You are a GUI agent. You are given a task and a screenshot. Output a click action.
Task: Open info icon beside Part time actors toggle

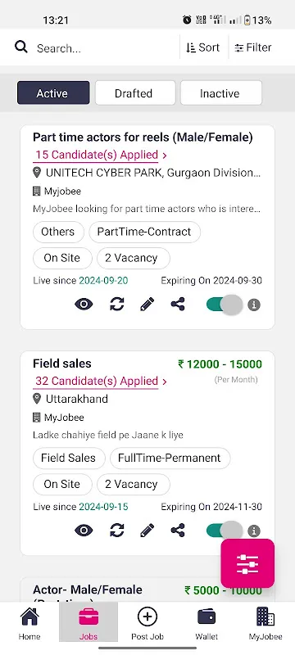[254, 305]
